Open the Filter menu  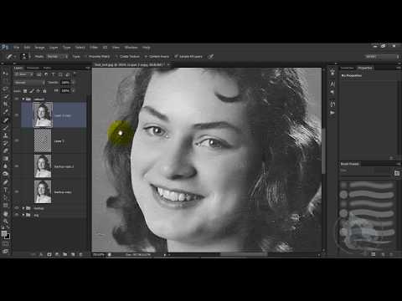coord(94,48)
